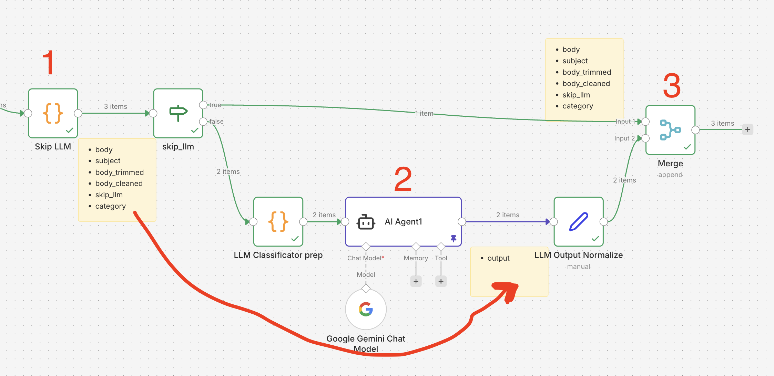Click the Skip LLM output connector circle

tap(78, 113)
